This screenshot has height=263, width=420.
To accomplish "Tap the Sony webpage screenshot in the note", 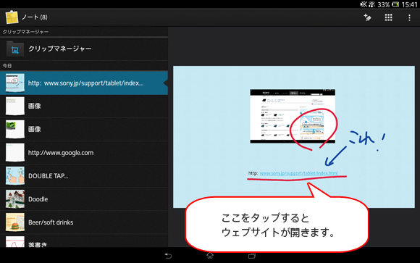I will pos(293,116).
